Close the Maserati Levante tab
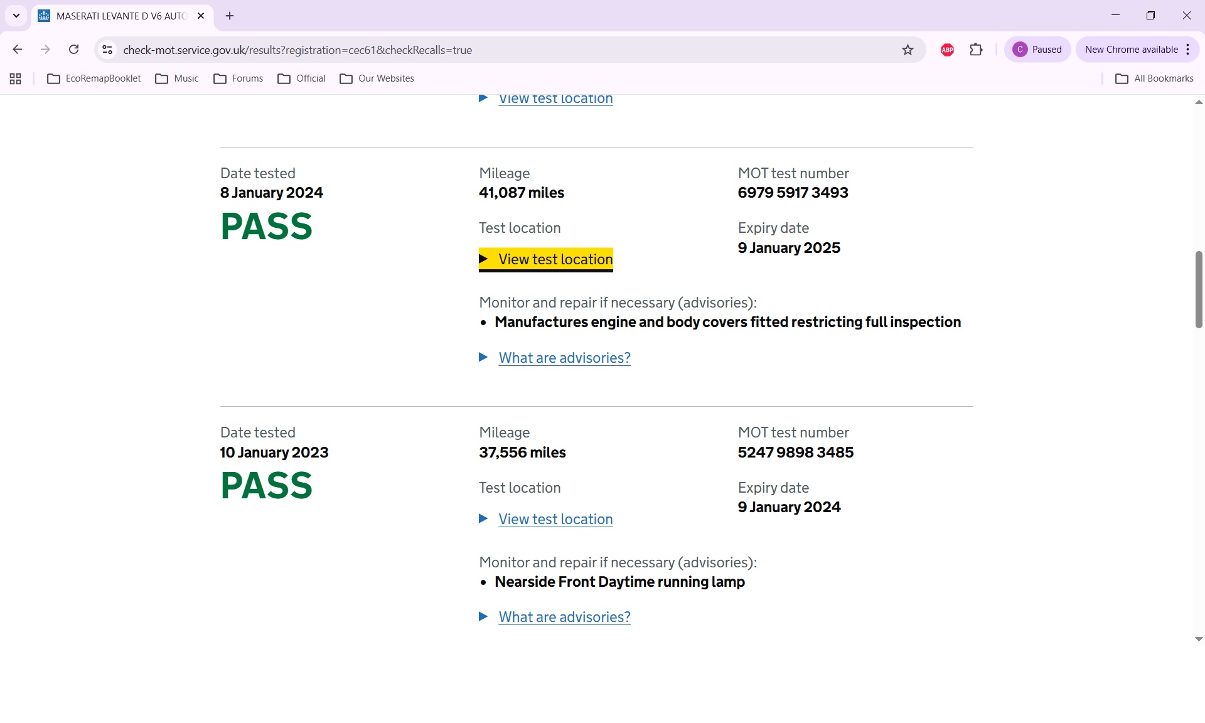 (201, 16)
